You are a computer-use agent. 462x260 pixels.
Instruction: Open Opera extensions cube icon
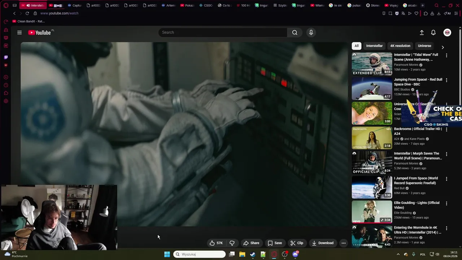[x=426, y=13]
